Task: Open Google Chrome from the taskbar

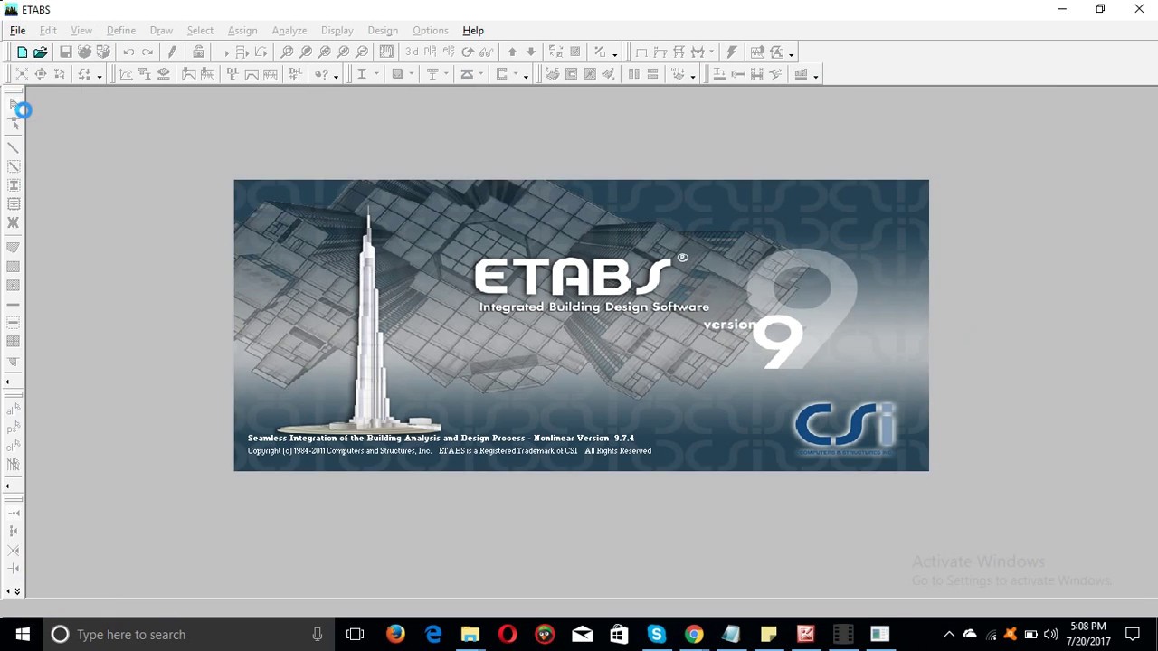Action: [693, 634]
